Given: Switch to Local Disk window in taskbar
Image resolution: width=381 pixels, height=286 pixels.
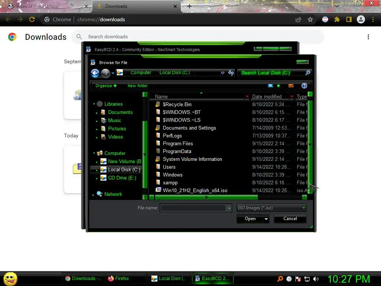Looking at the screenshot, I should 169,279.
